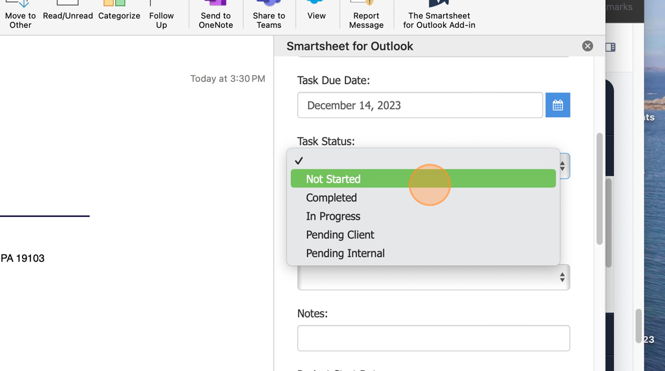This screenshot has width=665, height=371.
Task: Open the dropdown below the status list
Action: [x=433, y=277]
